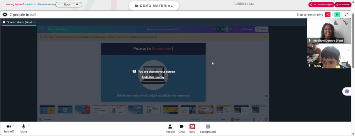This screenshot has width=355, height=136.
Task: Click switch to alternate room link
Action: point(40,5)
